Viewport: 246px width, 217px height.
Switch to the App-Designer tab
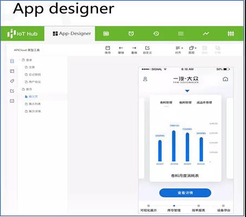pyautogui.click(x=72, y=34)
